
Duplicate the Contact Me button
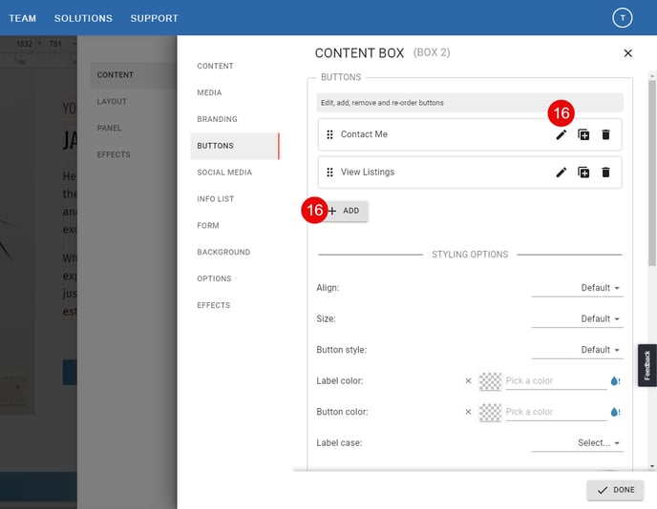(x=583, y=134)
